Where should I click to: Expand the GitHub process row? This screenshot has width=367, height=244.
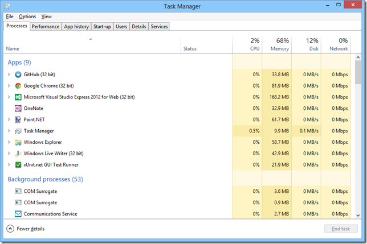click(x=9, y=75)
